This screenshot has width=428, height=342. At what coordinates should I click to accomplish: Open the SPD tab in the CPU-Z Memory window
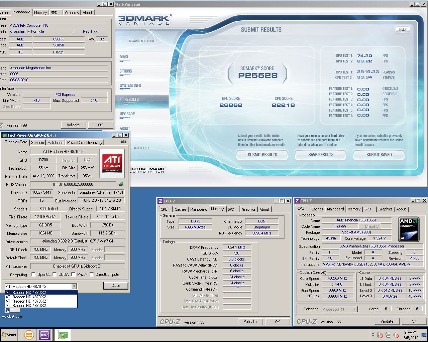pos(231,209)
